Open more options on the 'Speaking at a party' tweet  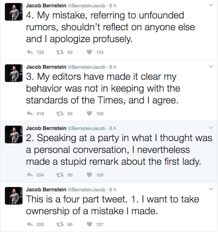tap(211, 128)
